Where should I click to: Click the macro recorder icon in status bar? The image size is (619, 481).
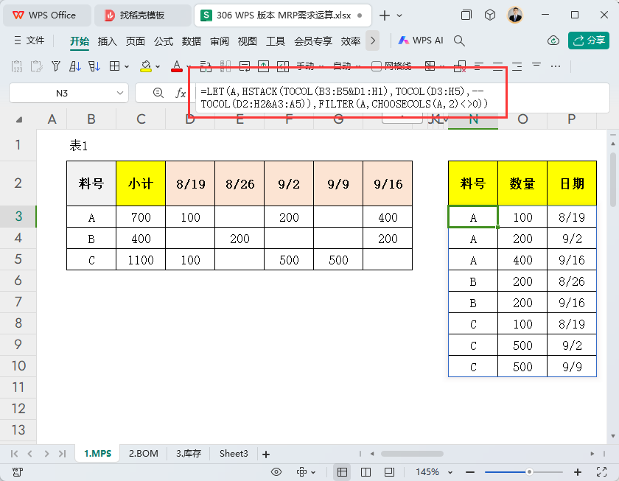click(x=18, y=472)
